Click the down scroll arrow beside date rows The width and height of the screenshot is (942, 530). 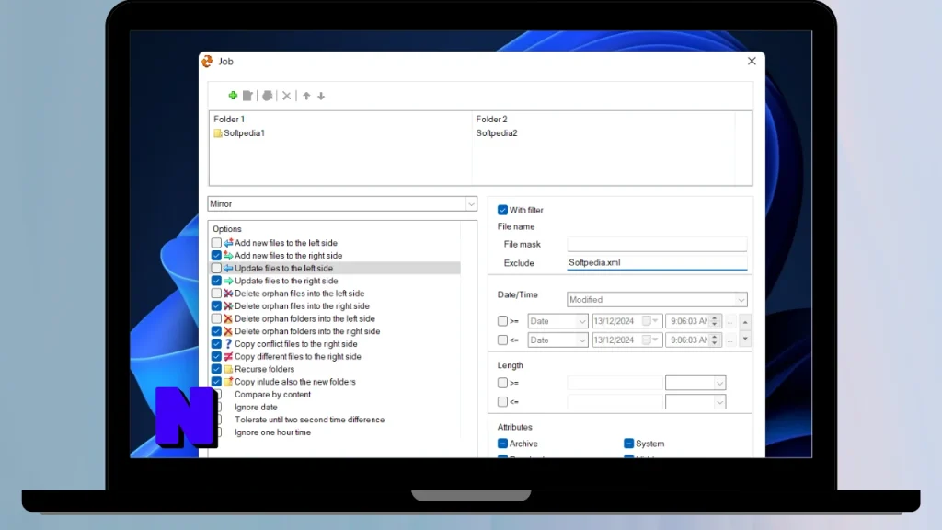coord(745,339)
